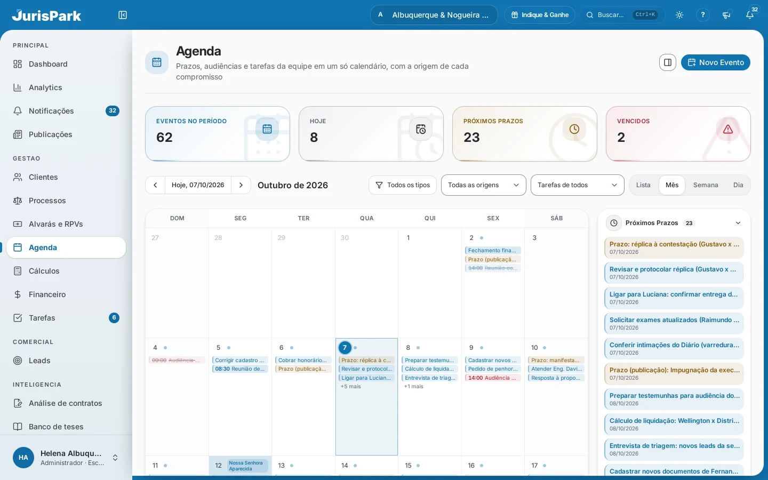
Task: Click the Tarefas checkbox icon
Action: (x=18, y=318)
